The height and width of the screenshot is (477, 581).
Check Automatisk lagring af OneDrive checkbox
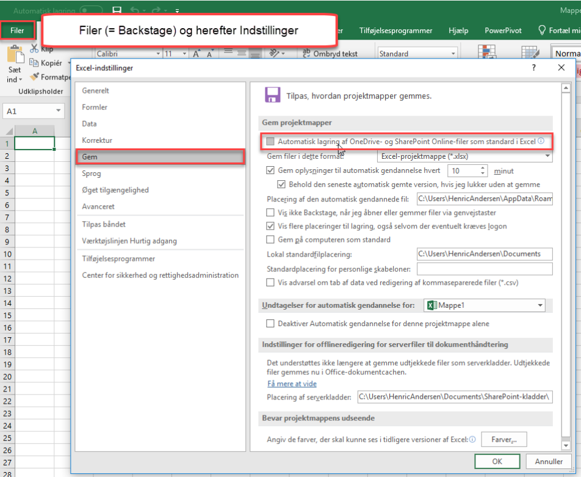270,141
